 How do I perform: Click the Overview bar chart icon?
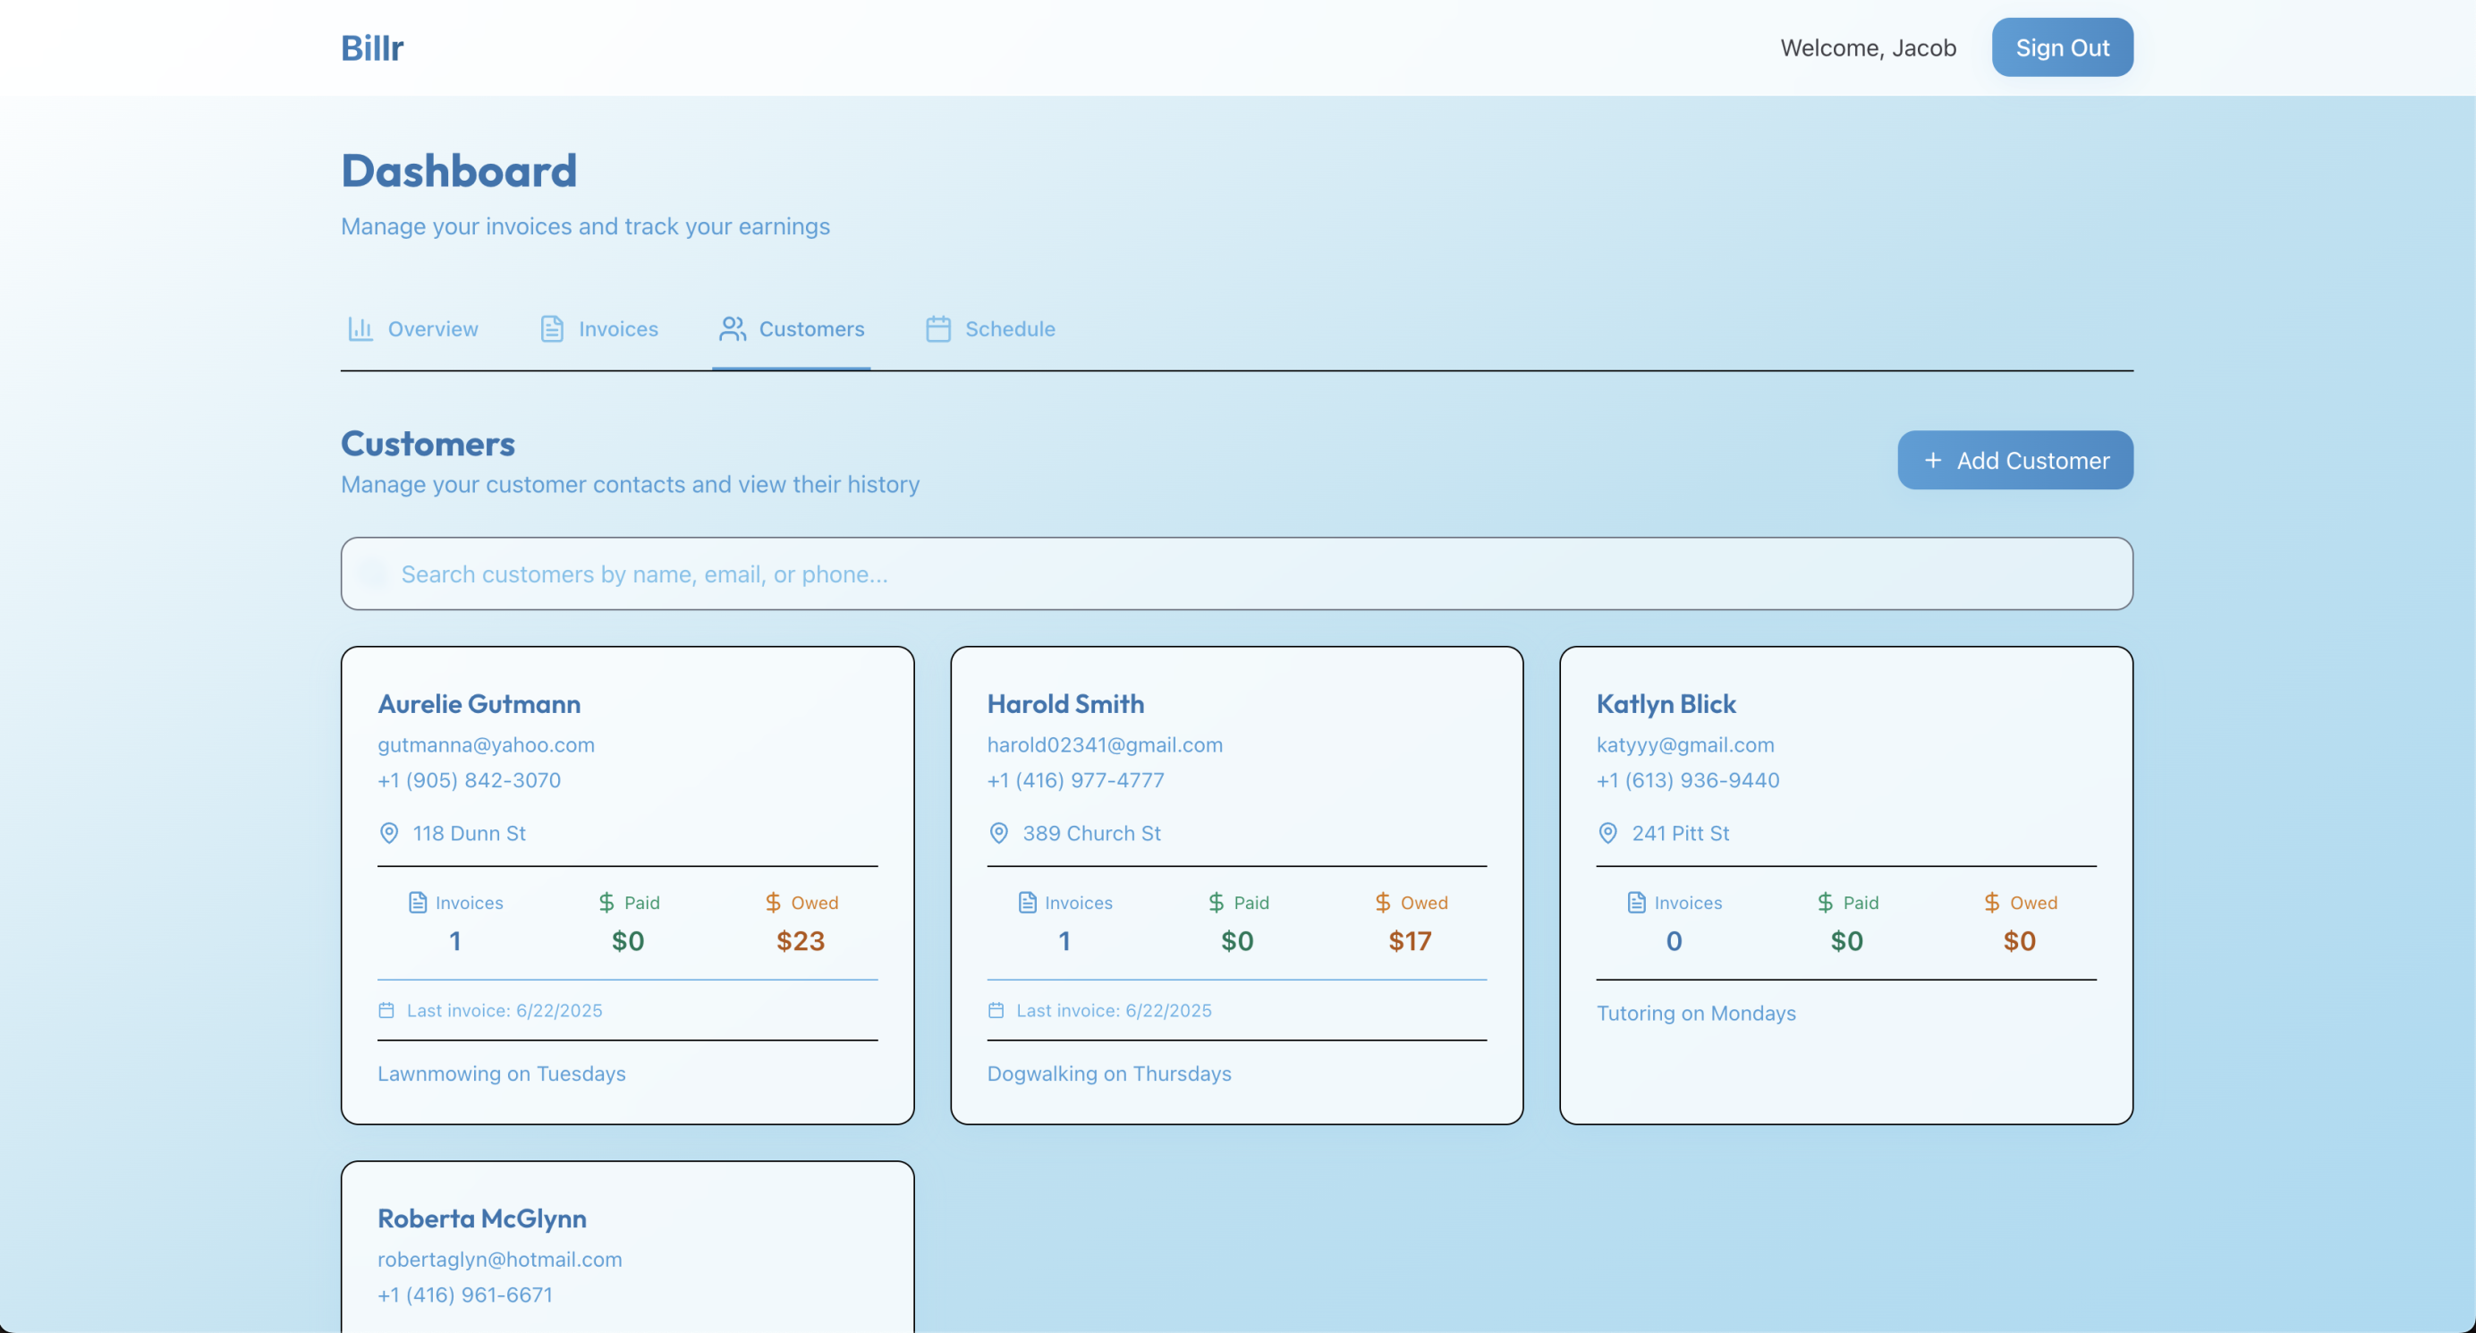pyautogui.click(x=360, y=328)
